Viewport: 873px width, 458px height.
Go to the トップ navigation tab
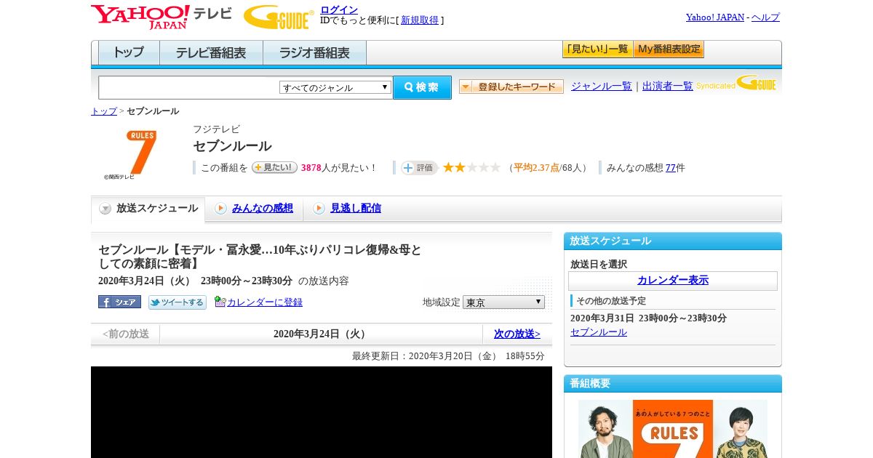click(129, 53)
